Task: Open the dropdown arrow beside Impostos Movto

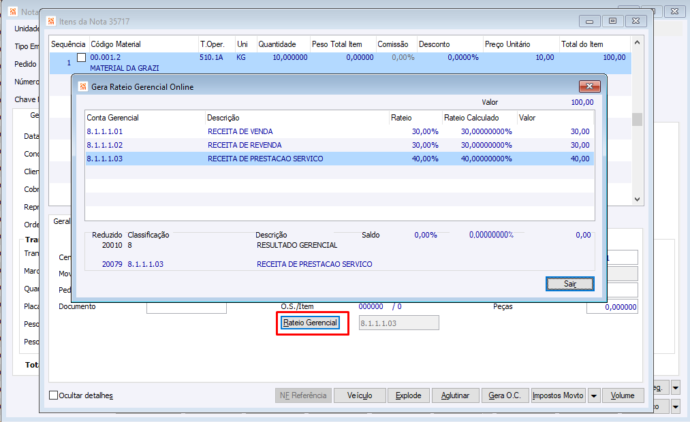Action: 594,395
